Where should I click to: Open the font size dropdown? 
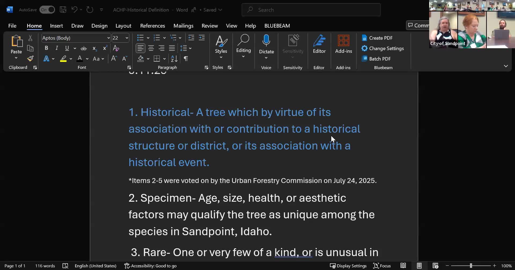pos(127,38)
